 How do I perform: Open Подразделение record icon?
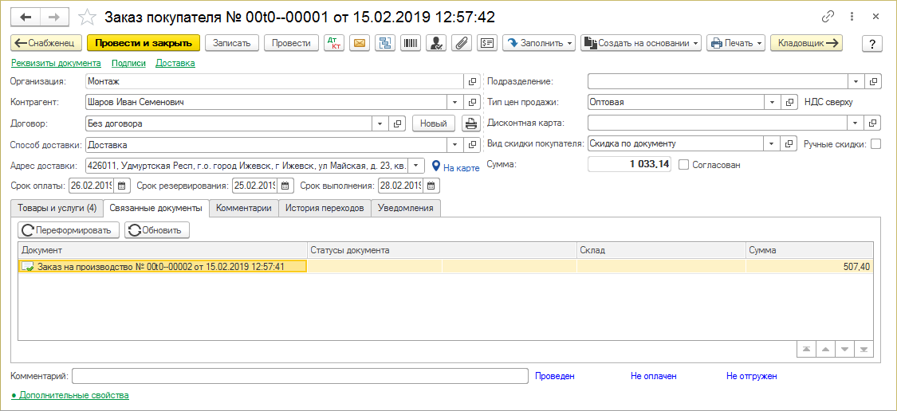point(873,82)
